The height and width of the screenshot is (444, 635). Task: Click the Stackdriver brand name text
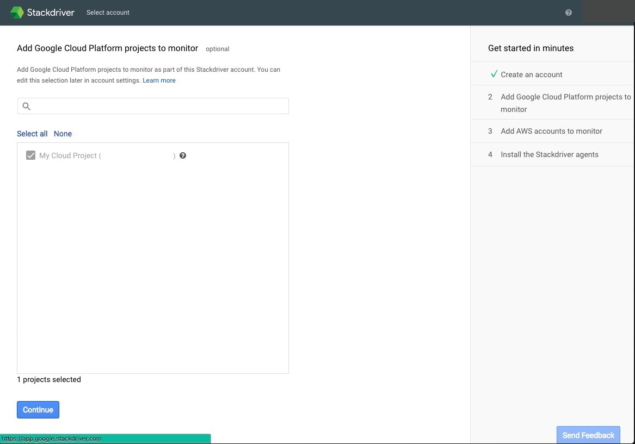pos(51,12)
